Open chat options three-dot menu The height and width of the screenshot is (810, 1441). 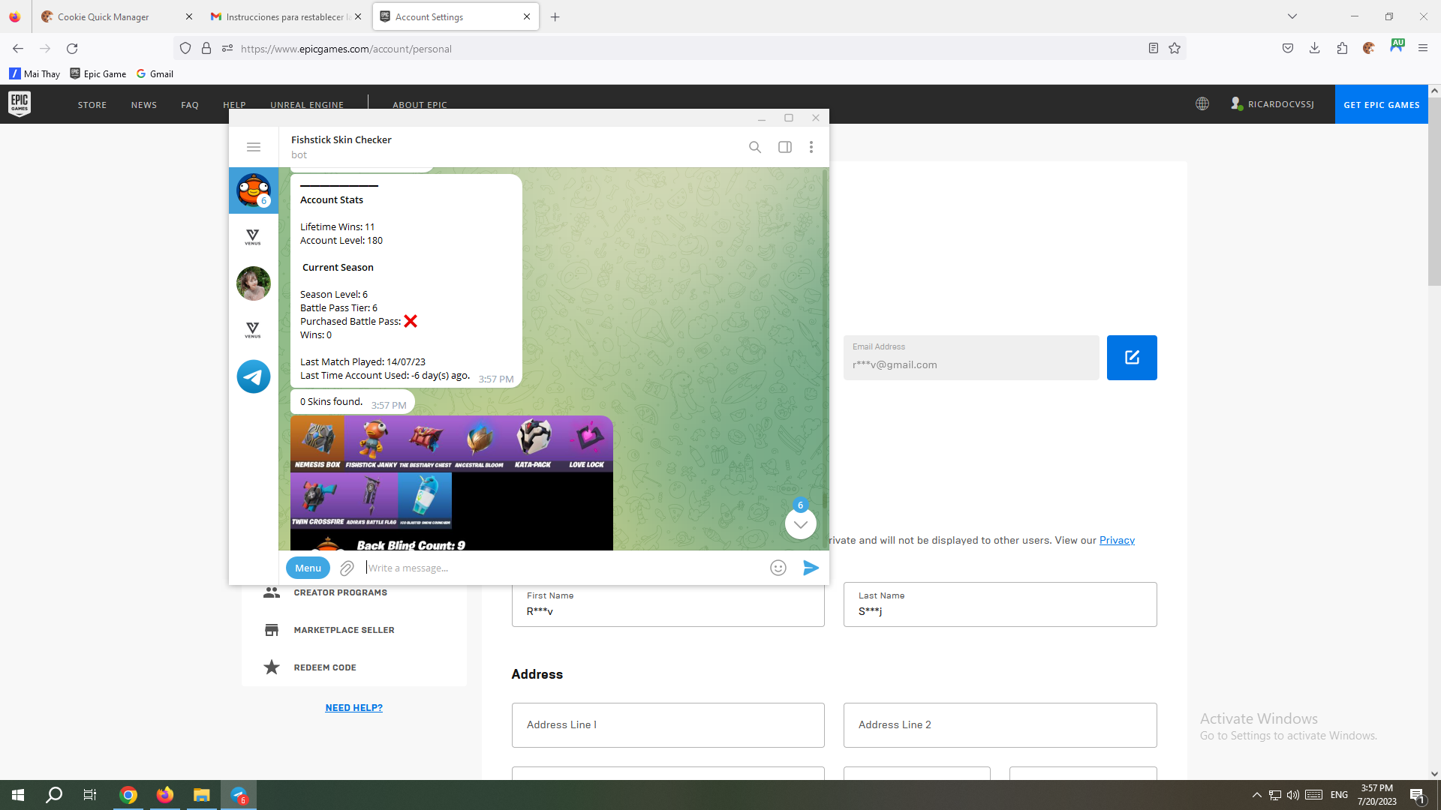811,147
